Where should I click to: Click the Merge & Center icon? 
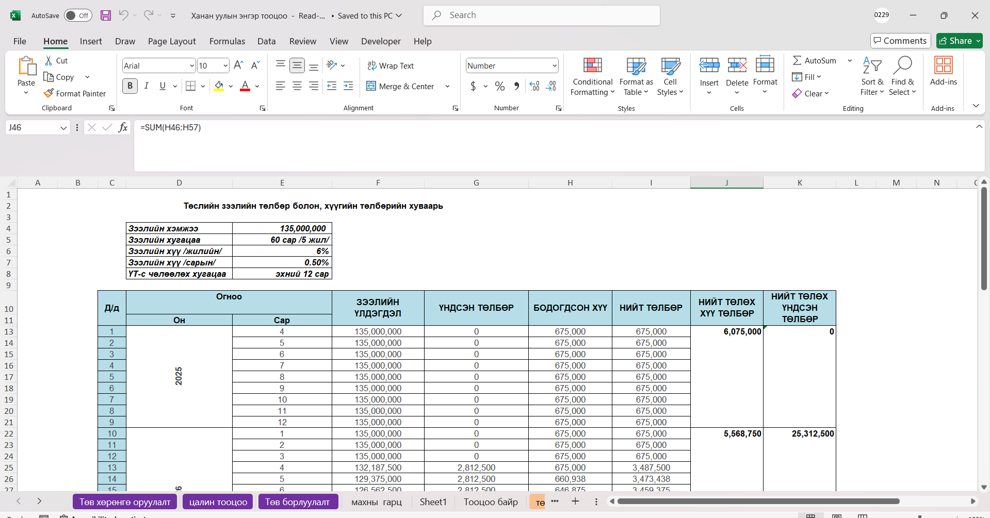[x=371, y=86]
